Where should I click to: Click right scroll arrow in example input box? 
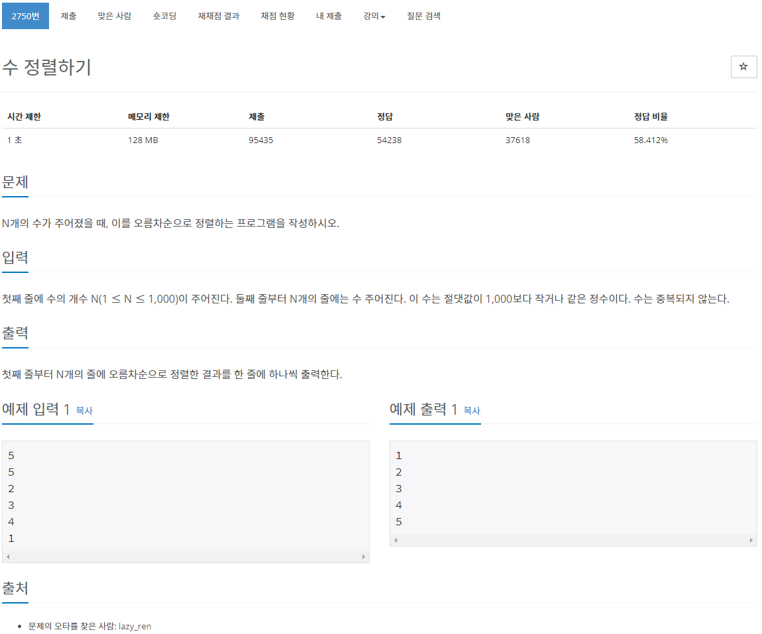364,557
